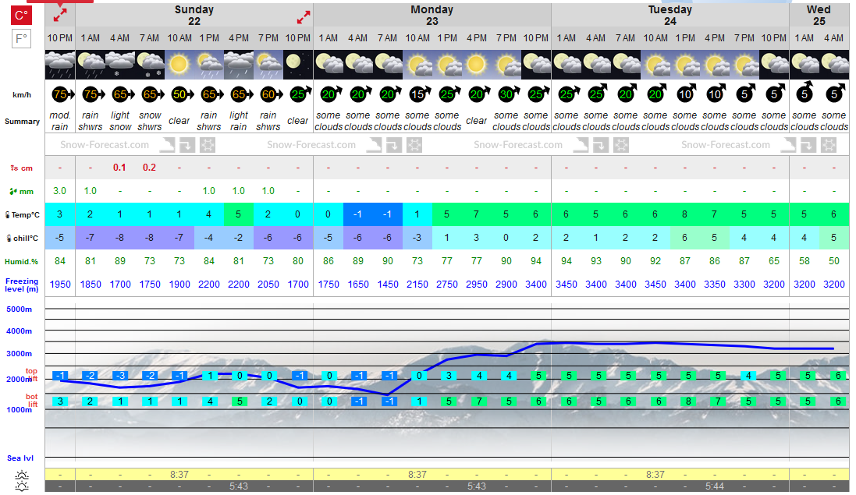Screen dimensions: 856x495
Task: Switch temperature units to Celsius
Action: coord(21,16)
